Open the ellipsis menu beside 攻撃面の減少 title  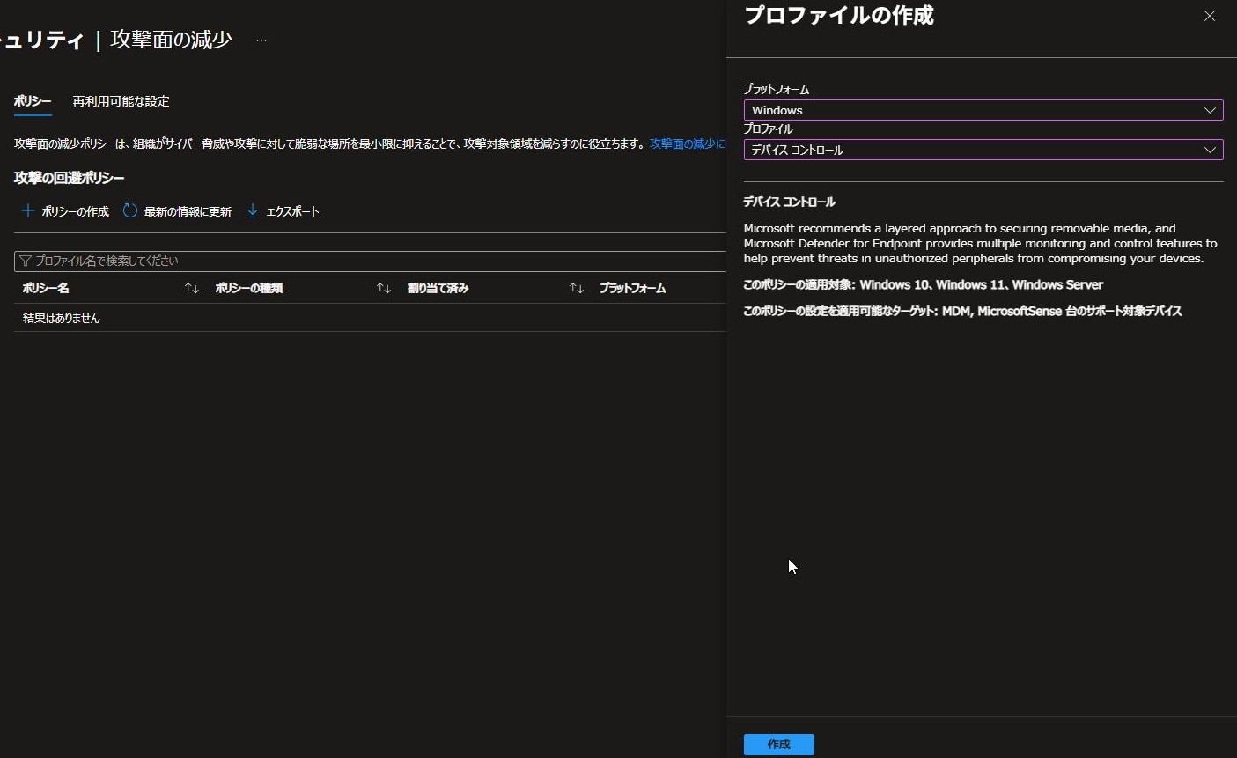pos(261,40)
